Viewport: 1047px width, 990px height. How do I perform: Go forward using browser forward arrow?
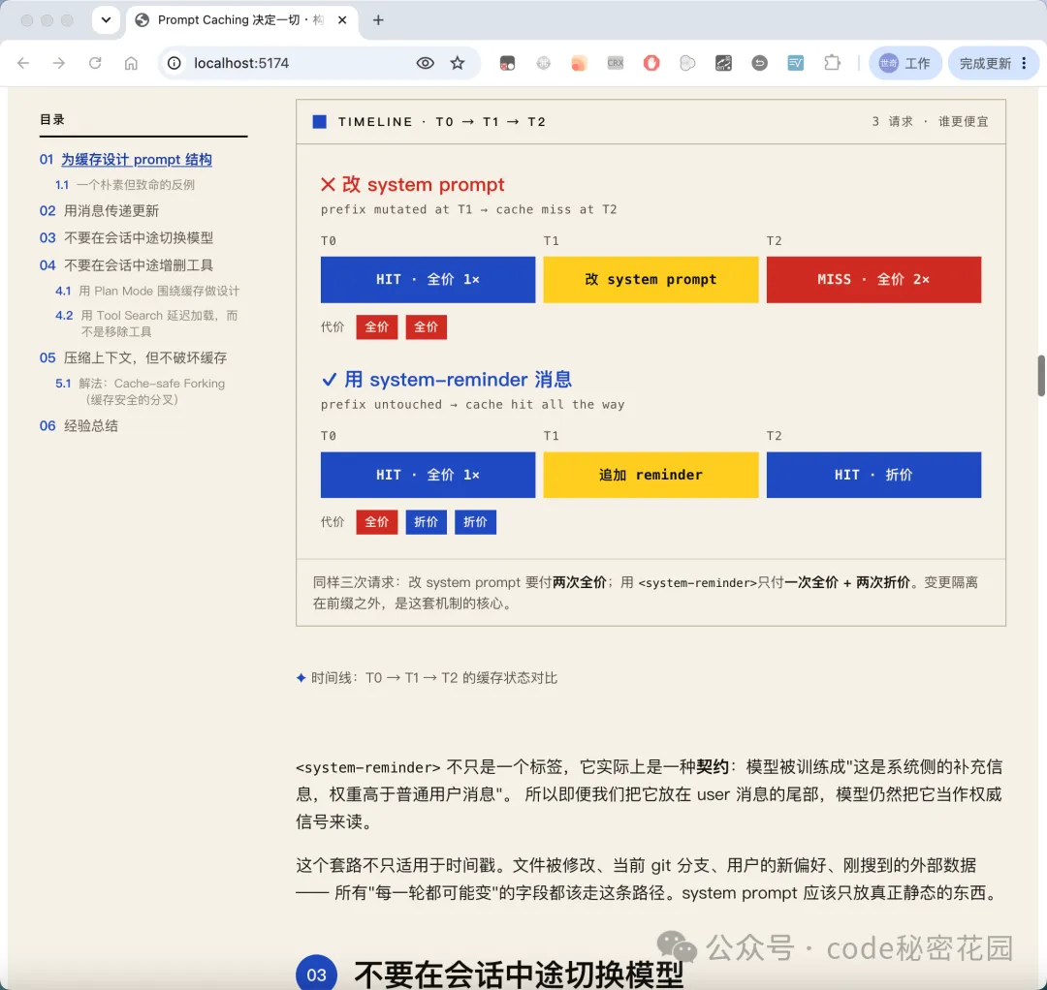pos(59,63)
